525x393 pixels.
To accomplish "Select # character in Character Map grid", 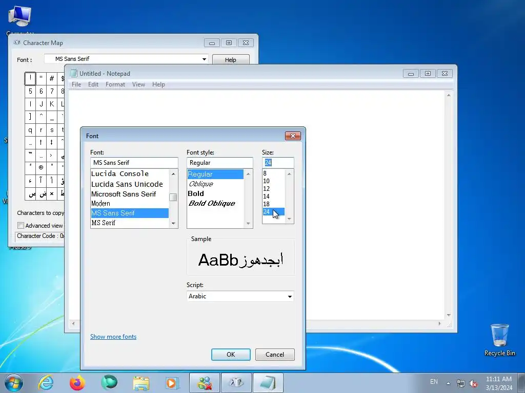I will coord(52,78).
